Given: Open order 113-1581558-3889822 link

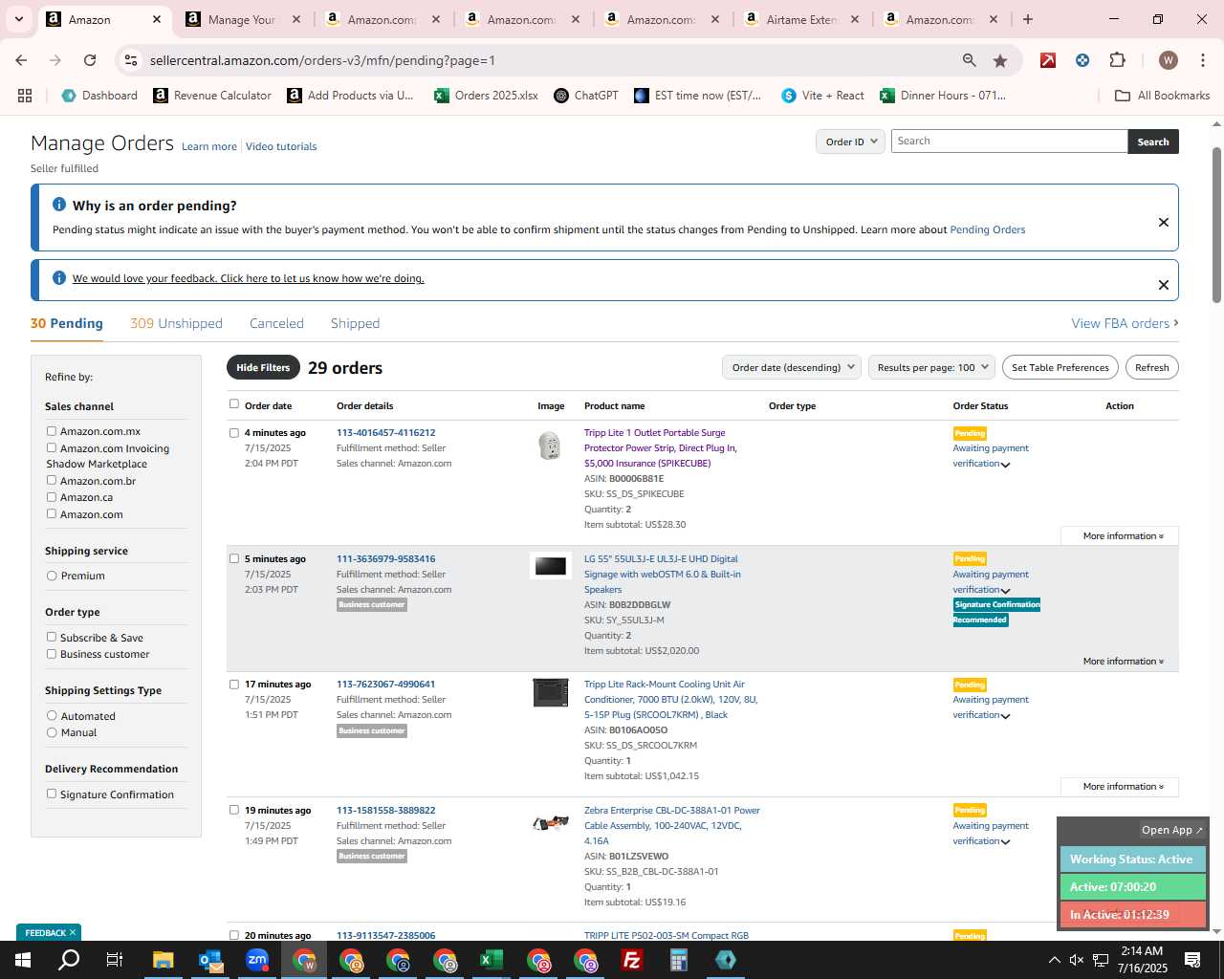Looking at the screenshot, I should (385, 811).
